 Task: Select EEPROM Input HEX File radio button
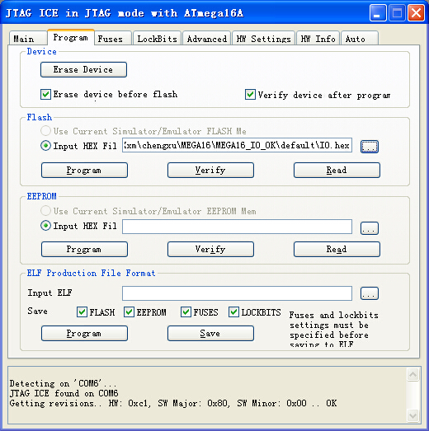click(45, 226)
